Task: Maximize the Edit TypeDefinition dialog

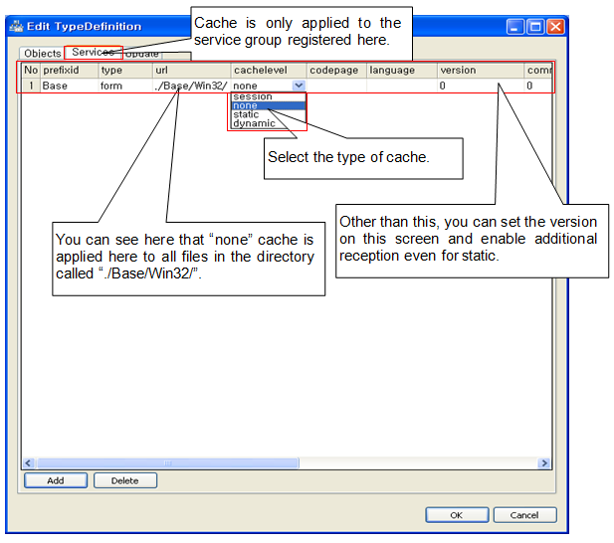Action: [x=535, y=27]
